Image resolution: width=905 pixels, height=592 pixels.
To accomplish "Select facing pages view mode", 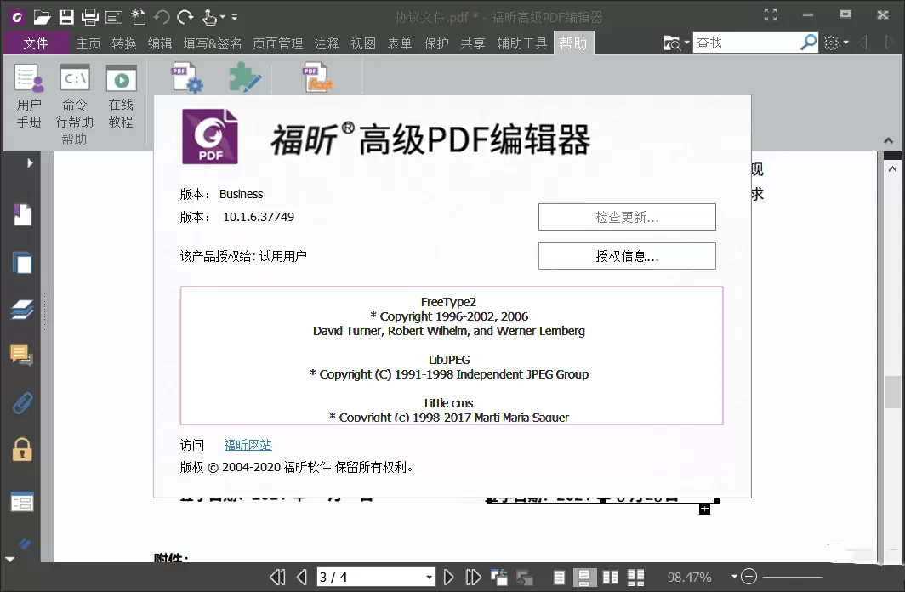I will point(610,577).
